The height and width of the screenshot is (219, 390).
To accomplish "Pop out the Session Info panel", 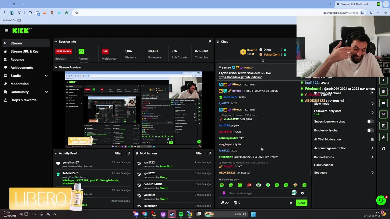I will pyautogui.click(x=209, y=42).
